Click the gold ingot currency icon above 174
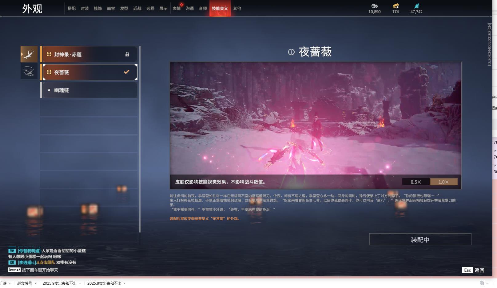Screen dimensions: 497x288 [x=396, y=6]
